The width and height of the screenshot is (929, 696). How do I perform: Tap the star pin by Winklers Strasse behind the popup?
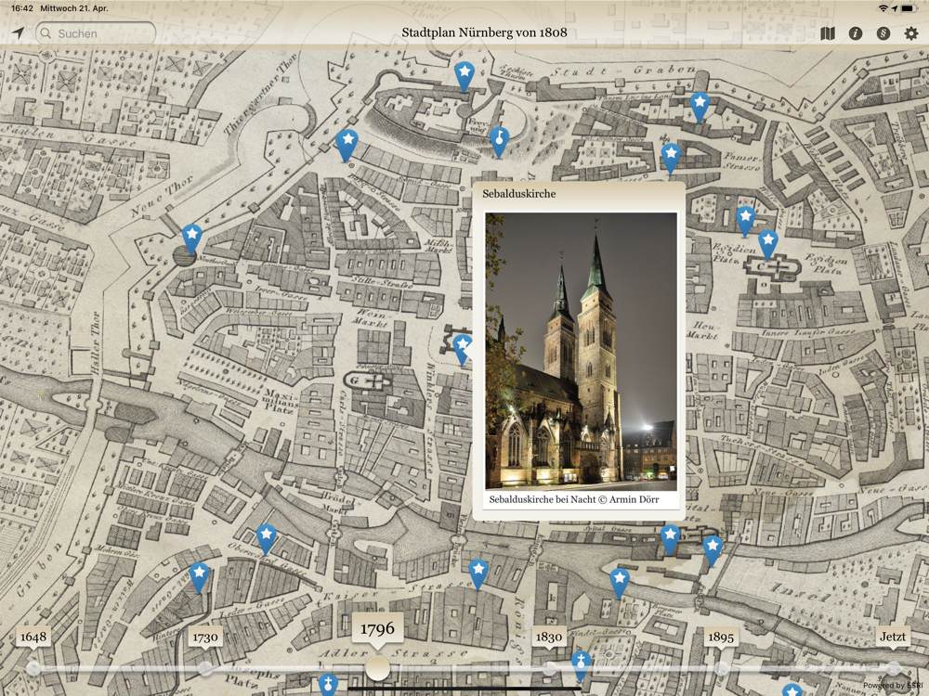coord(462,348)
